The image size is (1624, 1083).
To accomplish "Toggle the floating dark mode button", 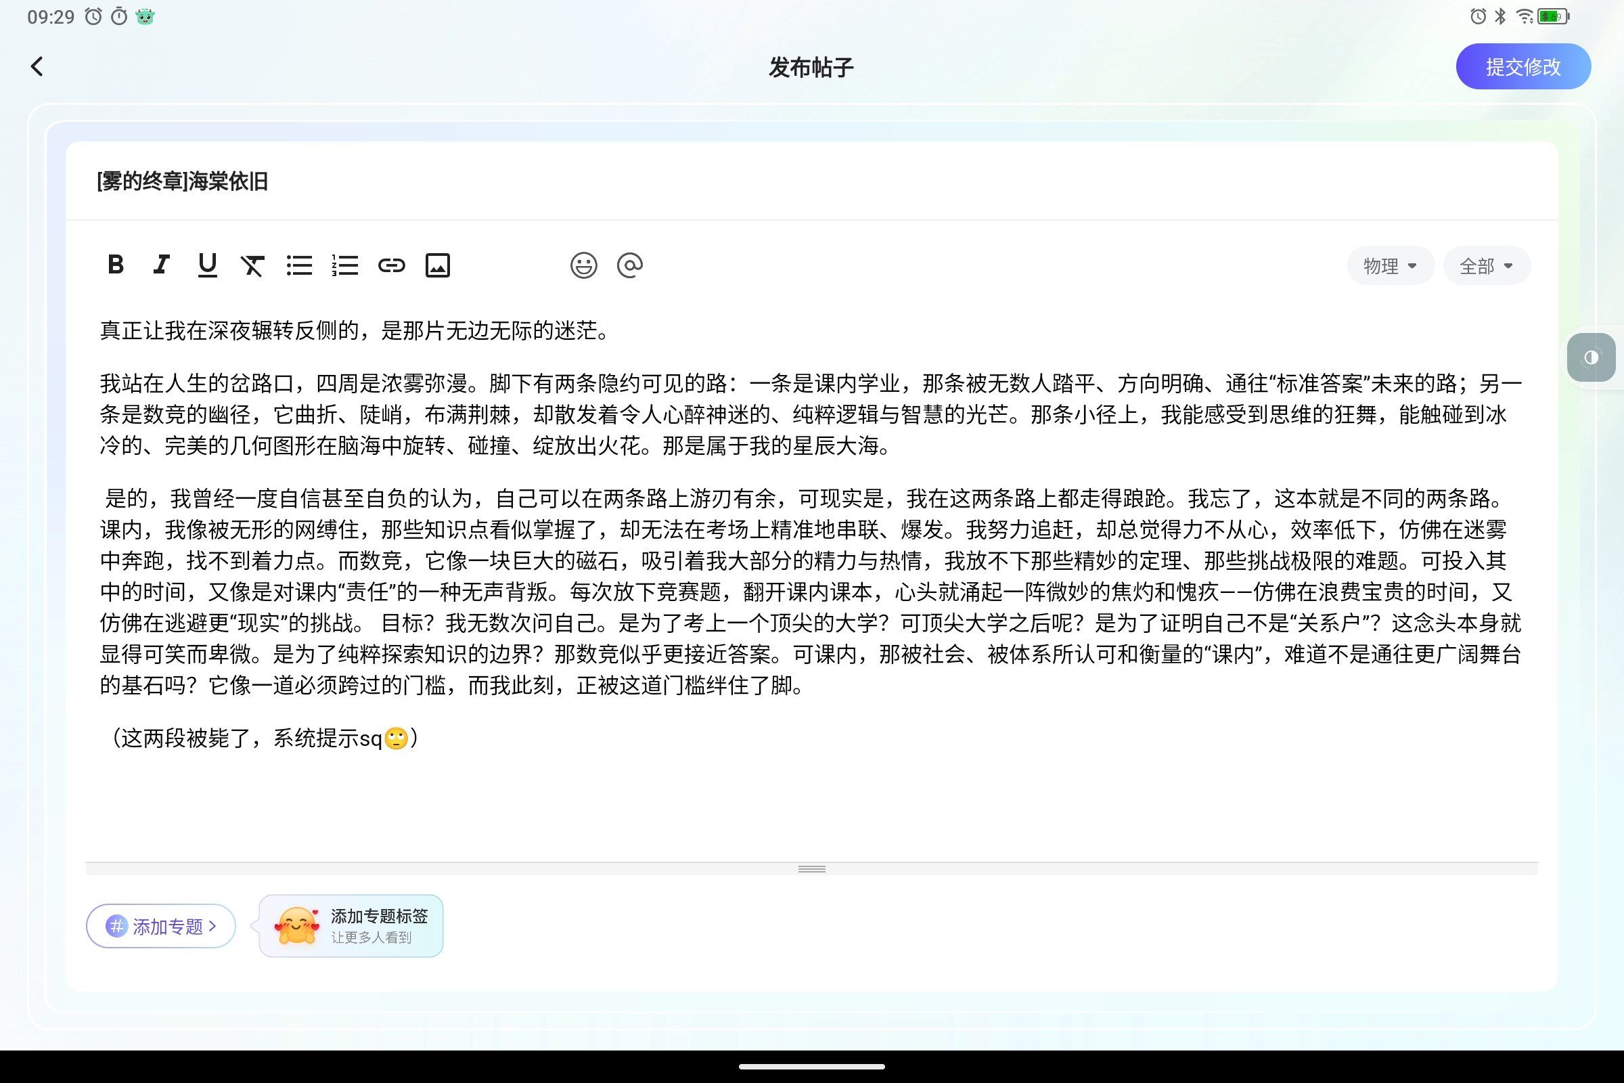I will (1591, 357).
